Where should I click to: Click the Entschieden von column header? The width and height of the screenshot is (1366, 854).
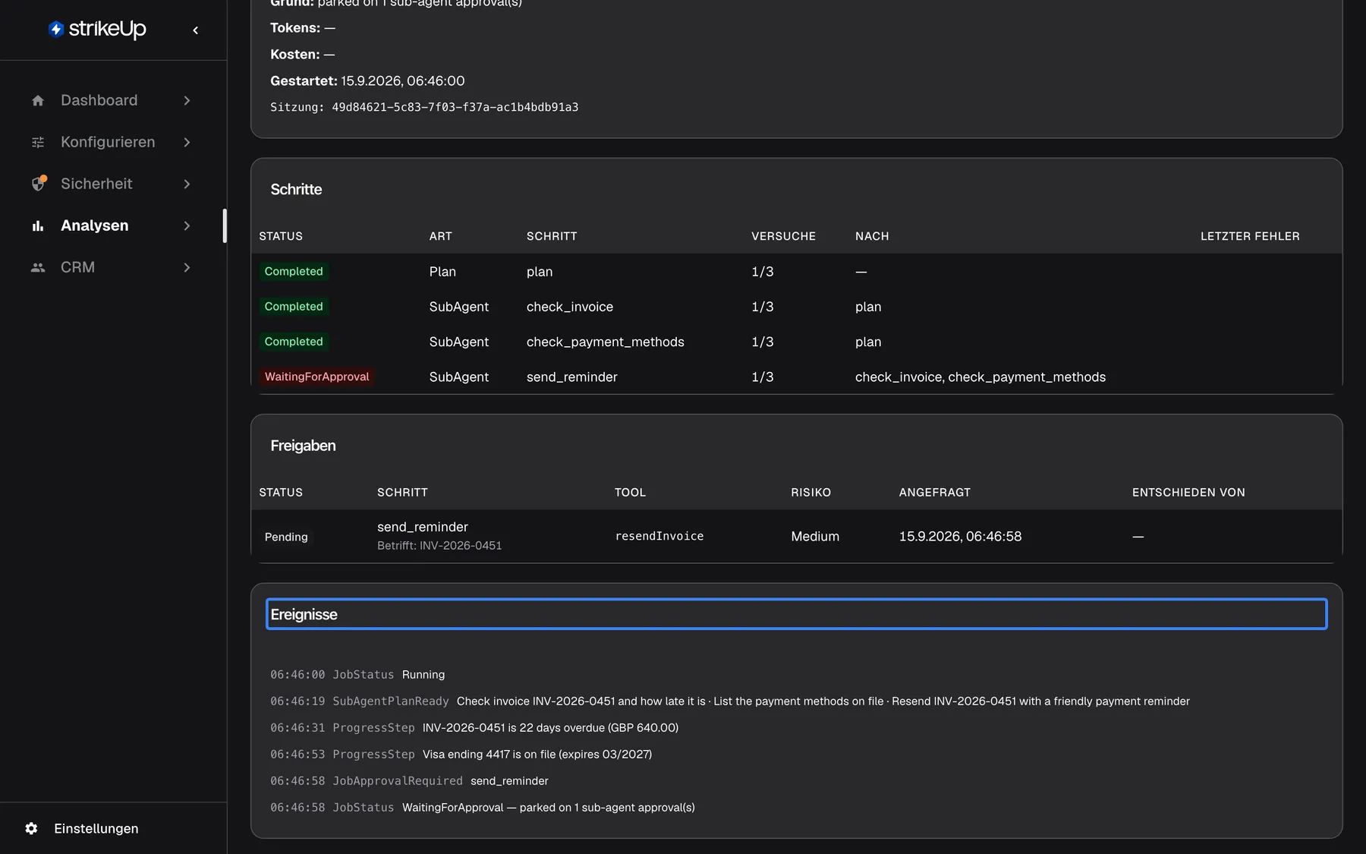(x=1188, y=493)
